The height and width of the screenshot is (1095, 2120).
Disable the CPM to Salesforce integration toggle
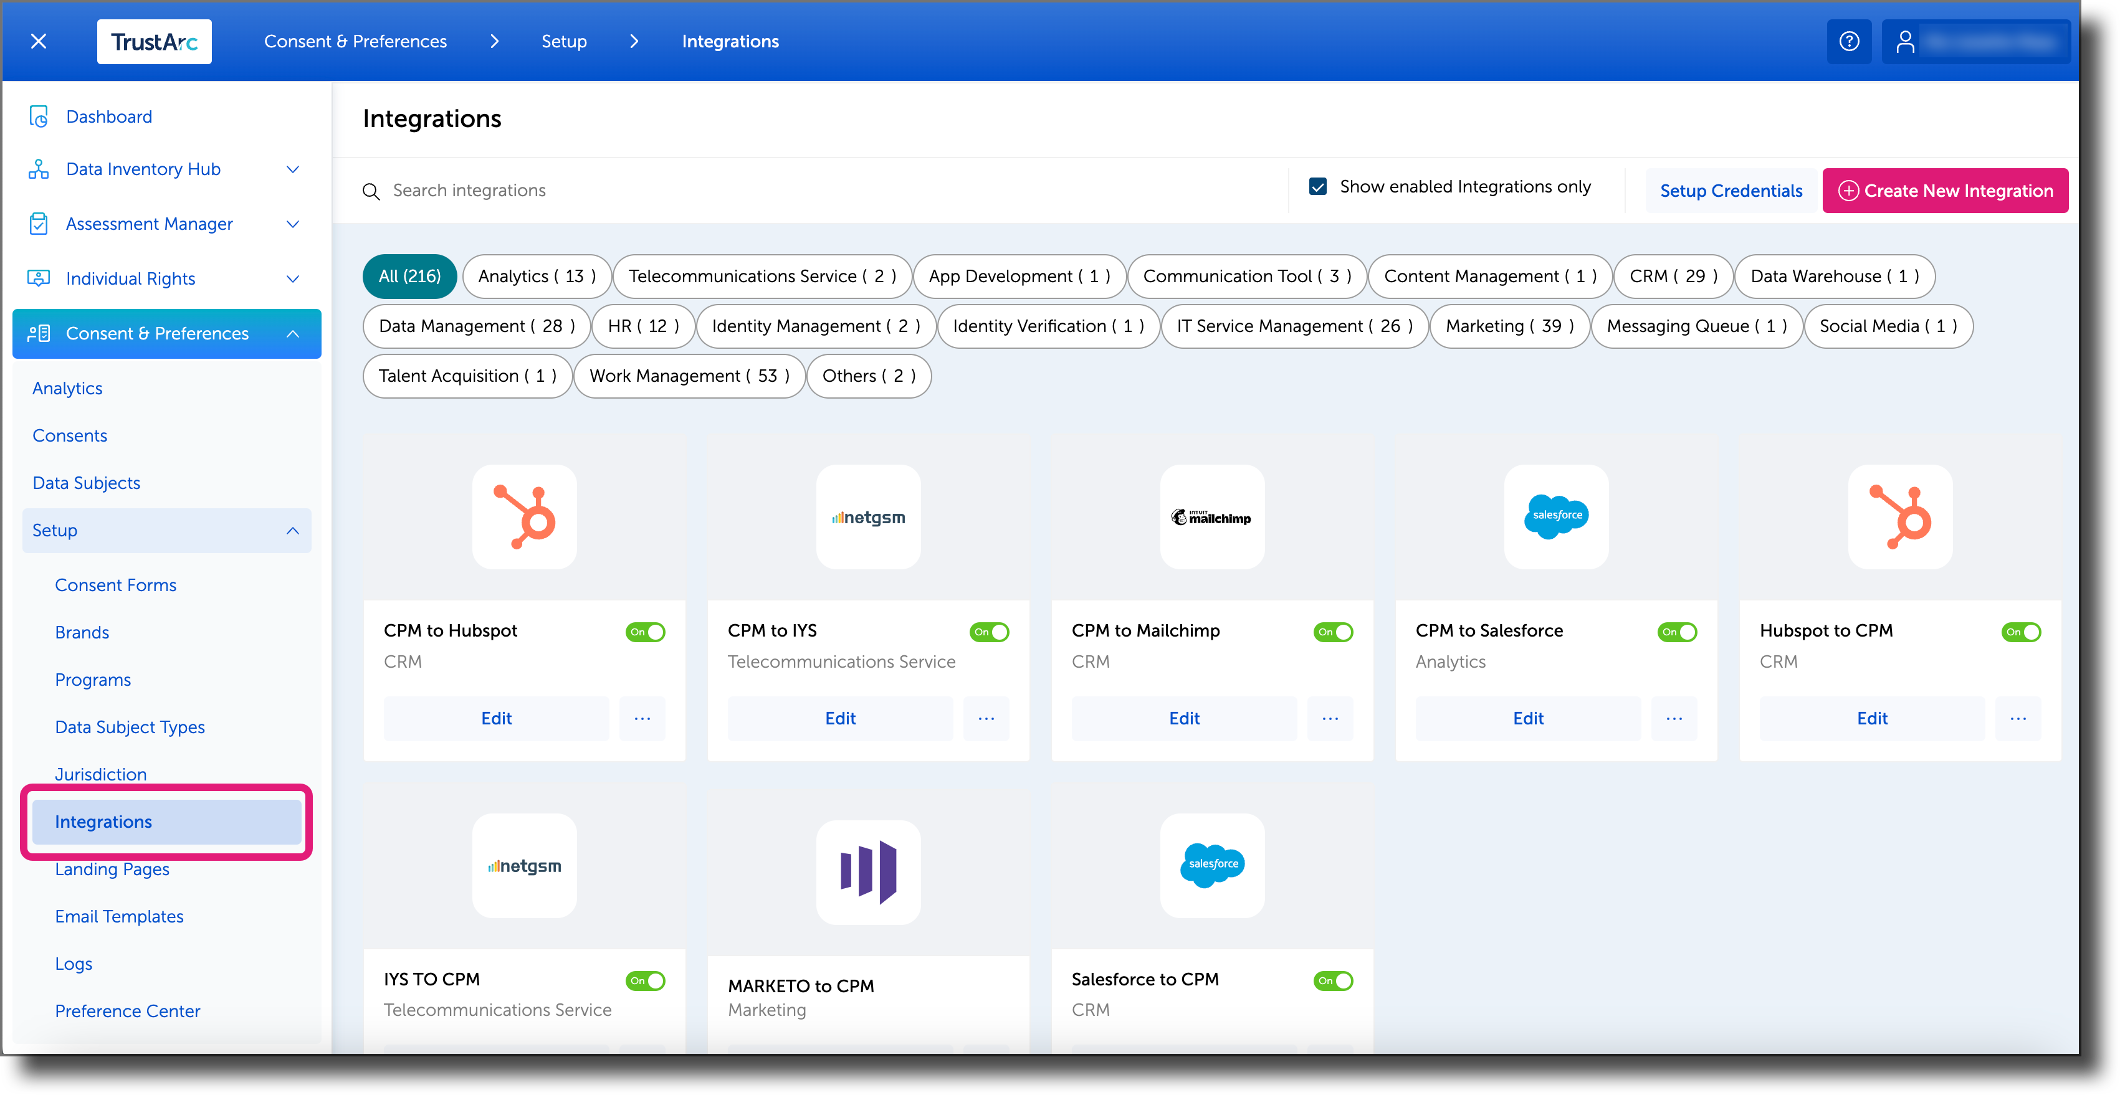1677,632
